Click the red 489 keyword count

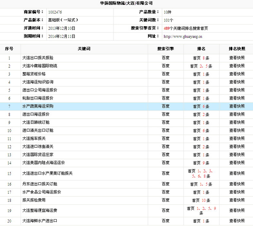167,28
